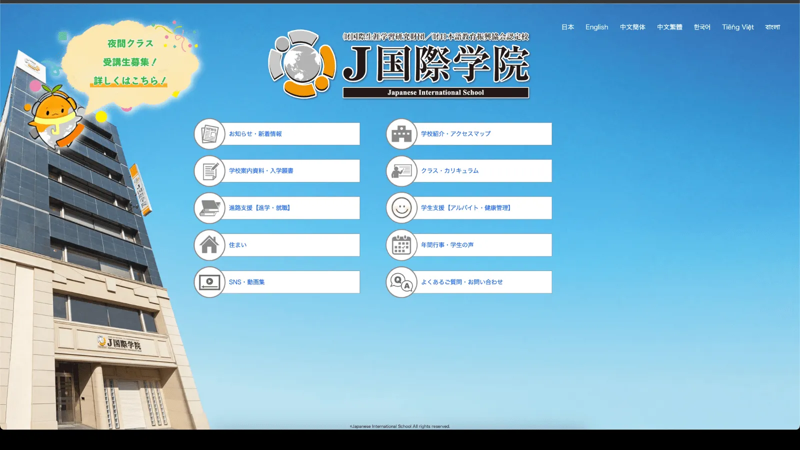Switch site language to English

[x=596, y=27]
